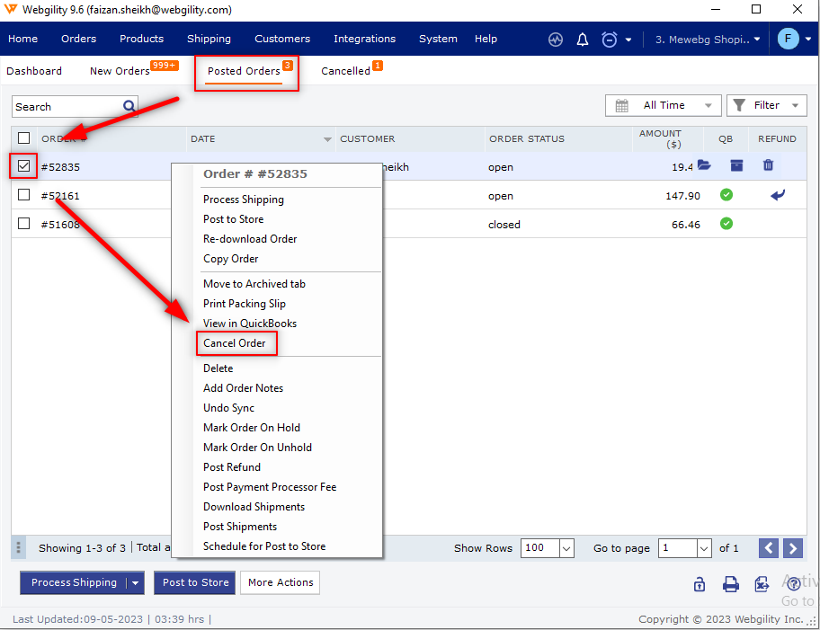Click the user avatar F

click(x=788, y=39)
